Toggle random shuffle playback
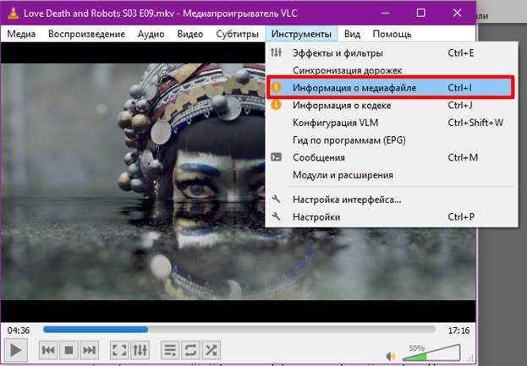The image size is (527, 366). [211, 350]
